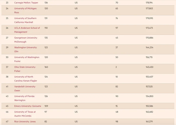Select salary value 177,803 in Michigan Ross row
Image resolution: width=176 pixels, height=125 pixels.
point(149,8)
